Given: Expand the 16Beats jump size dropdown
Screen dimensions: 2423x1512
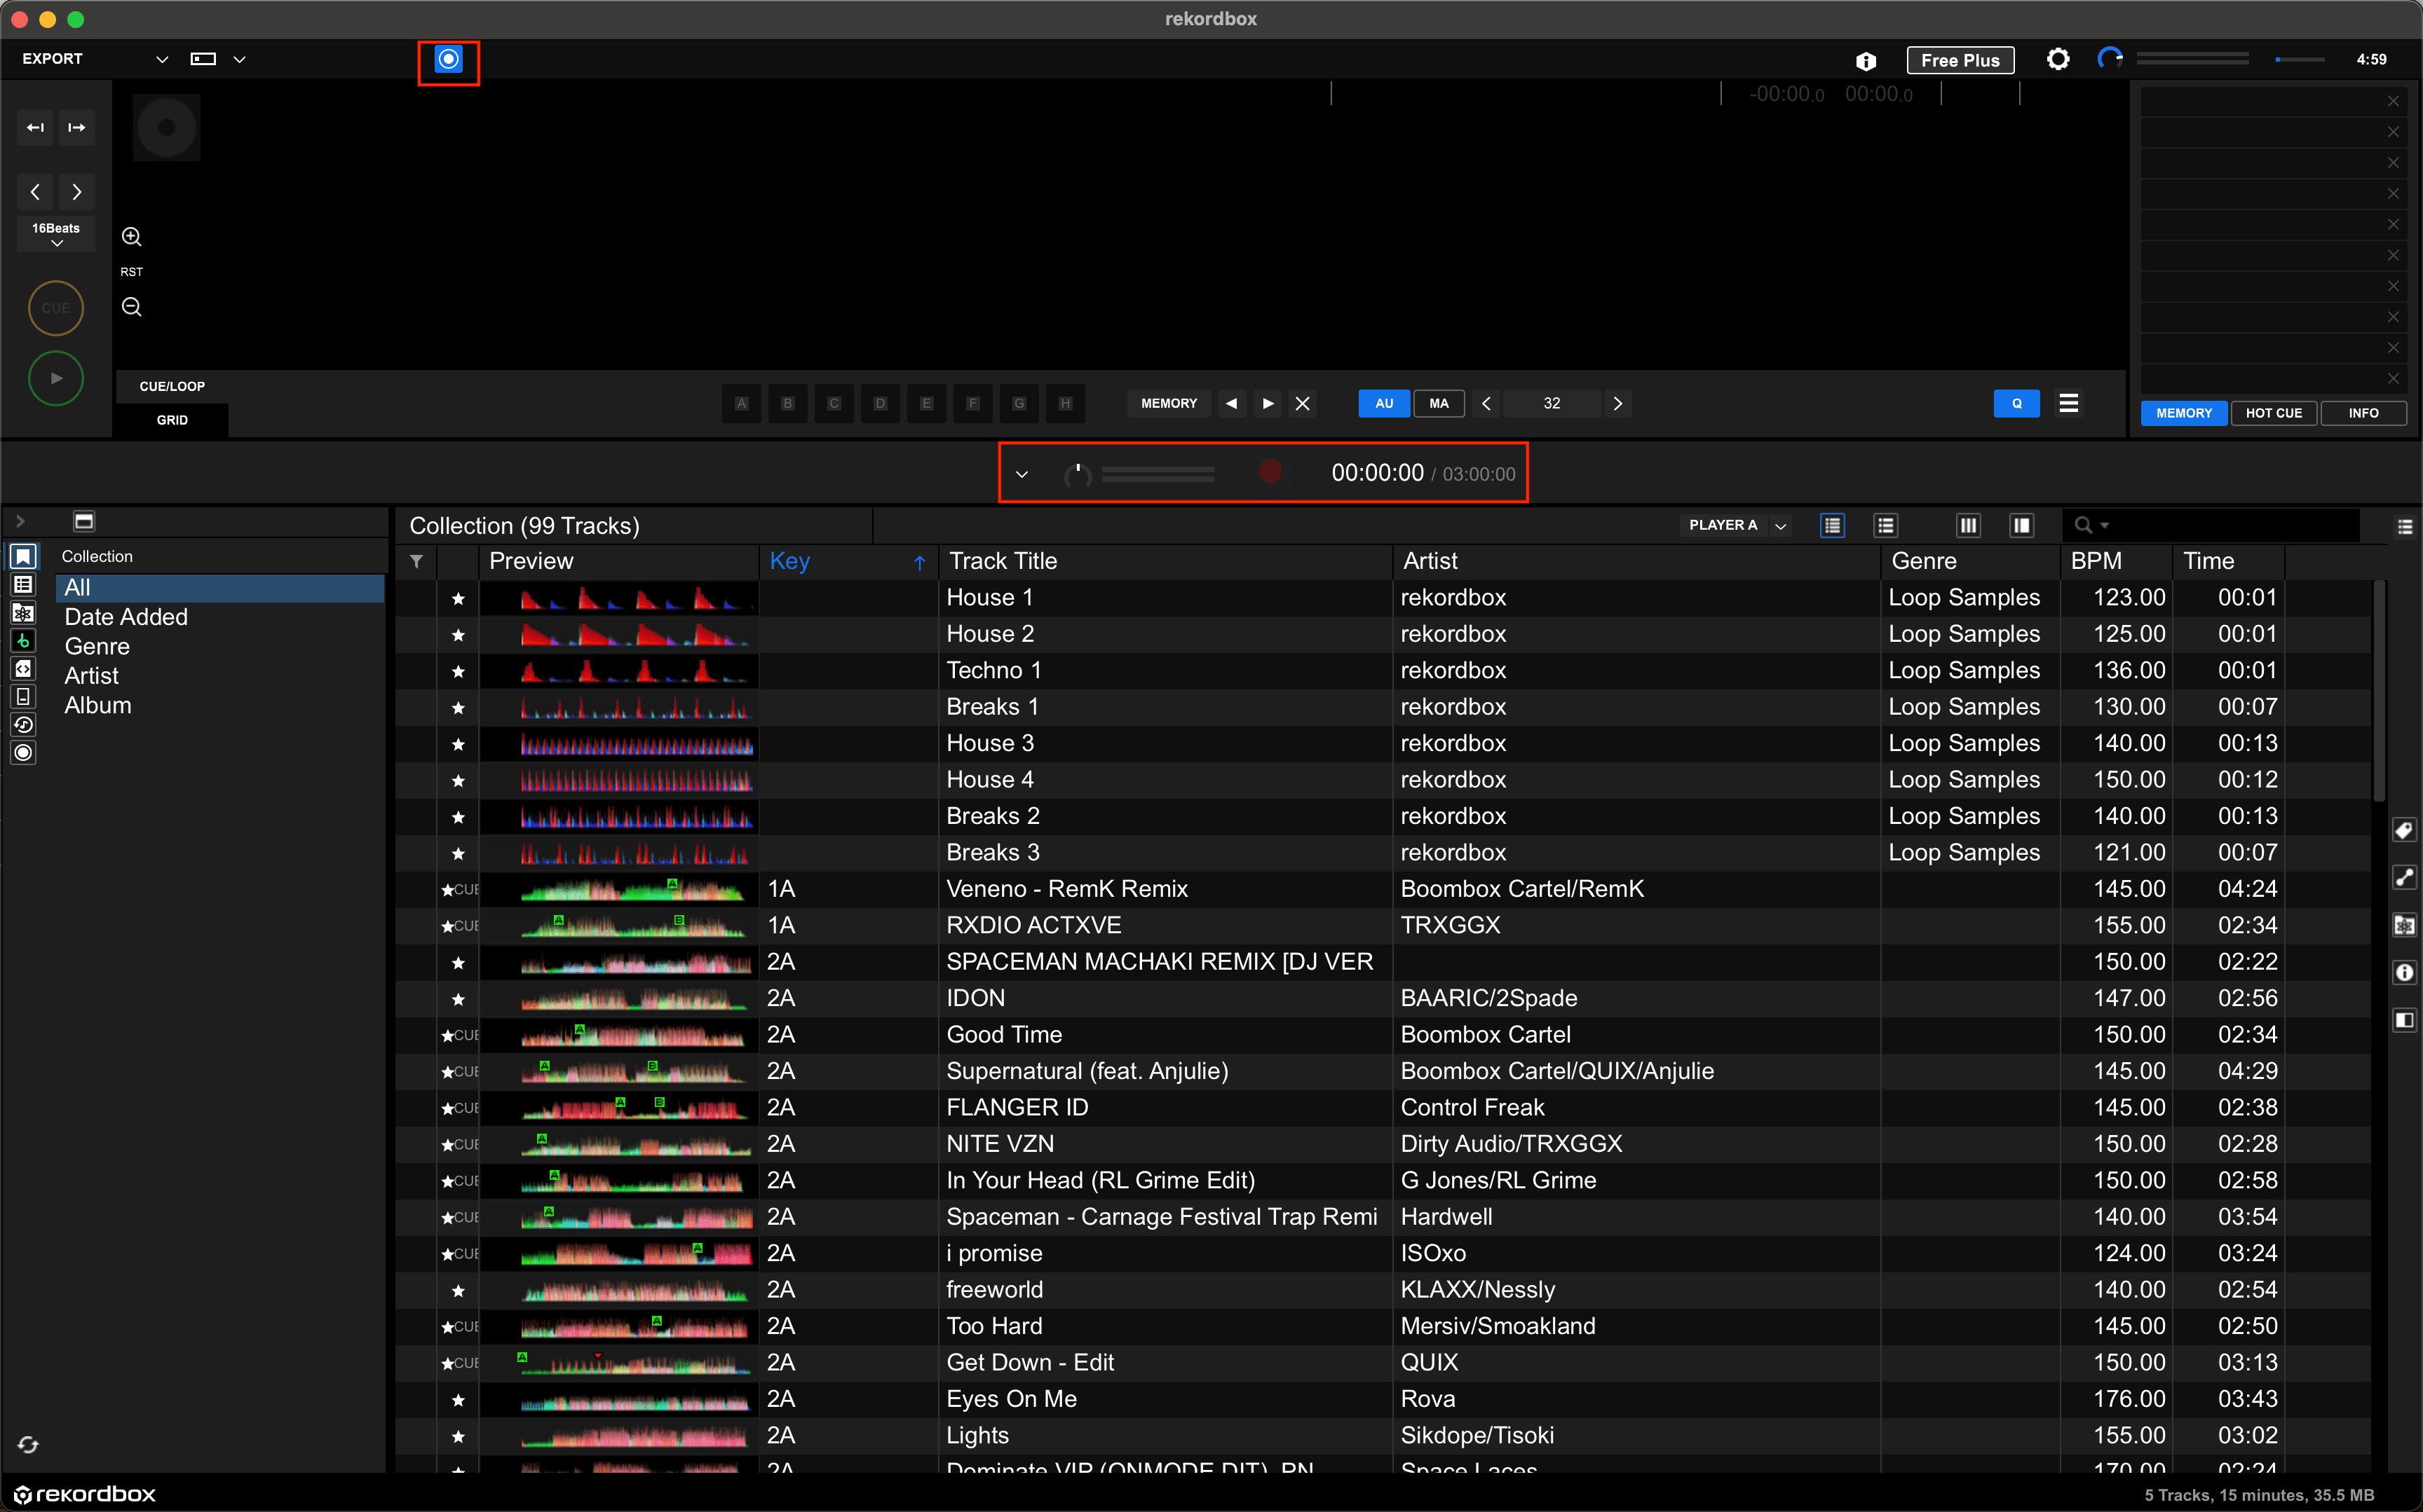Looking at the screenshot, I should click(56, 234).
